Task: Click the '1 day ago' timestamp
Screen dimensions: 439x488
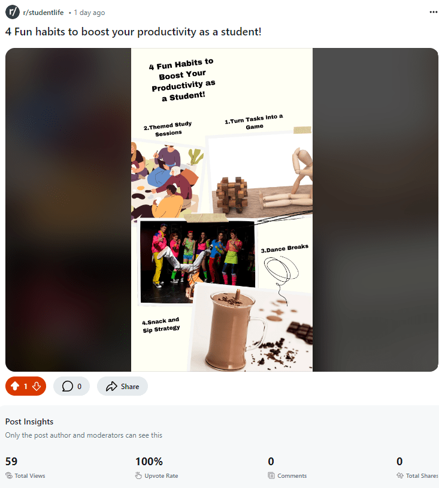Action: coord(89,13)
